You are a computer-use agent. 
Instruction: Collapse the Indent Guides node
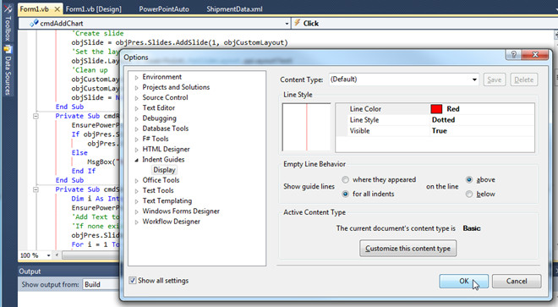click(136, 161)
